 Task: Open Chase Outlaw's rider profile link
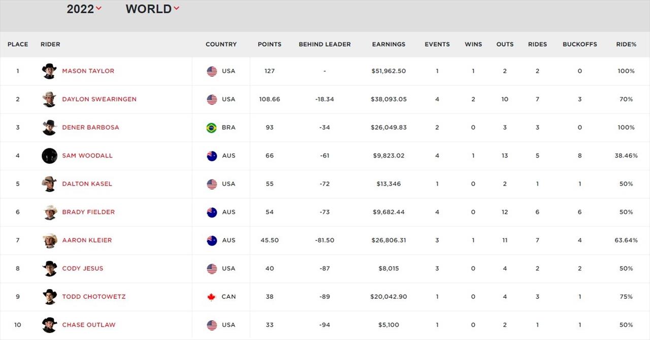tap(89, 325)
